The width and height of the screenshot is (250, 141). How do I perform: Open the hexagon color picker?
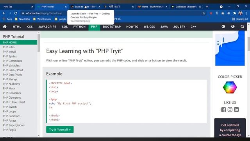230,87
